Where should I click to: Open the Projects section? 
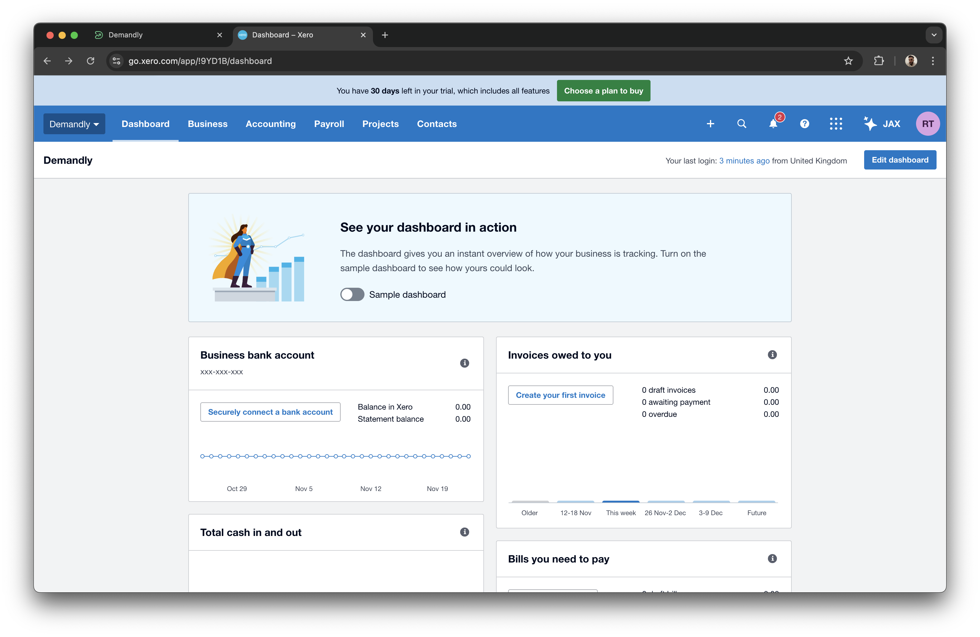coord(380,123)
